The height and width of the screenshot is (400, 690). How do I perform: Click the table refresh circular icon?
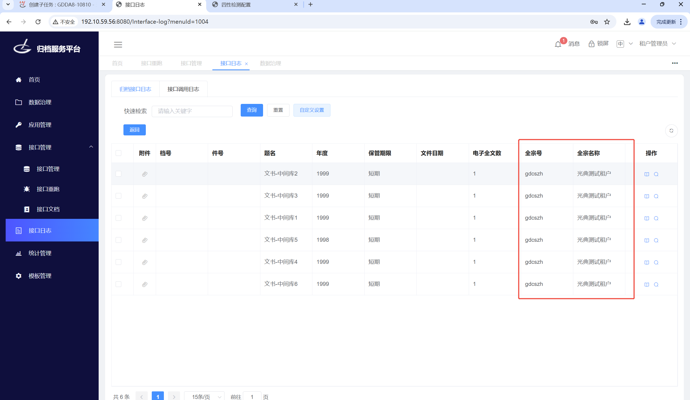[x=671, y=131]
